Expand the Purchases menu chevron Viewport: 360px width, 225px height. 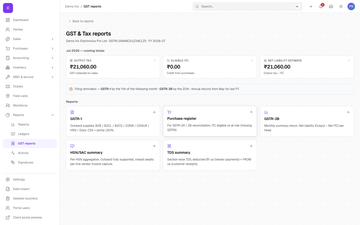pos(52,48)
